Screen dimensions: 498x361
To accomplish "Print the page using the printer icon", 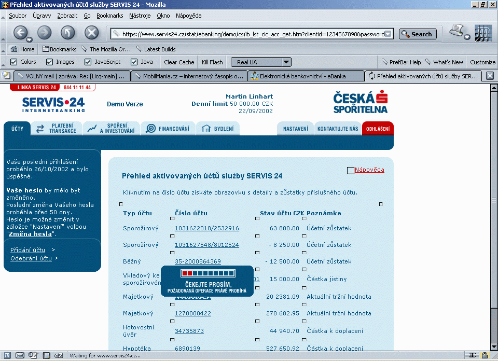I will (457, 31).
